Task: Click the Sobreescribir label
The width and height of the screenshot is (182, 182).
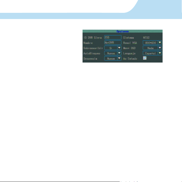Action: tap(93, 48)
